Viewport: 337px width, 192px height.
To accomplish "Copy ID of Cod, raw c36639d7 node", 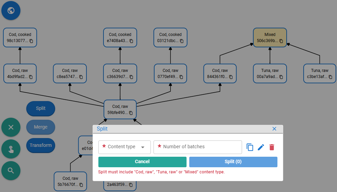I will pyautogui.click(x=131, y=77).
